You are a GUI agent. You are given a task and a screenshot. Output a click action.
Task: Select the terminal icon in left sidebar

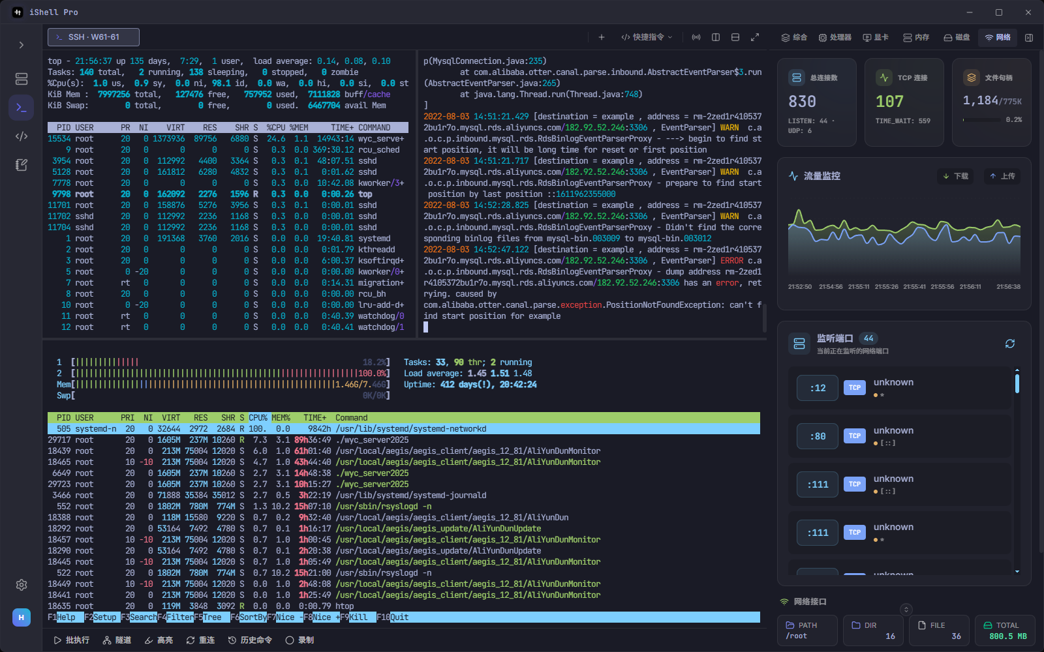click(x=22, y=108)
